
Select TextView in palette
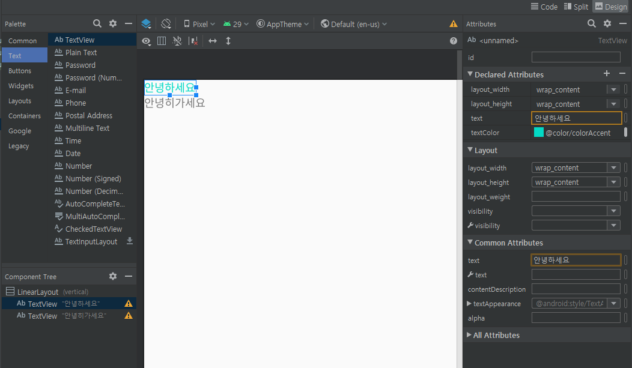pyautogui.click(x=93, y=40)
